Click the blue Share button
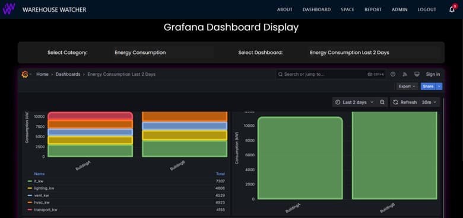The image size is (463, 218). click(x=428, y=86)
